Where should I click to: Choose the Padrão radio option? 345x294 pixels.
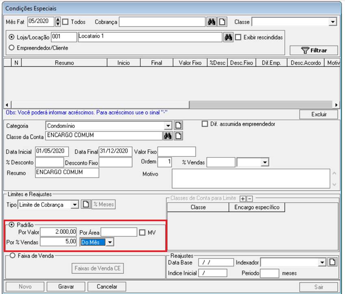11,225
